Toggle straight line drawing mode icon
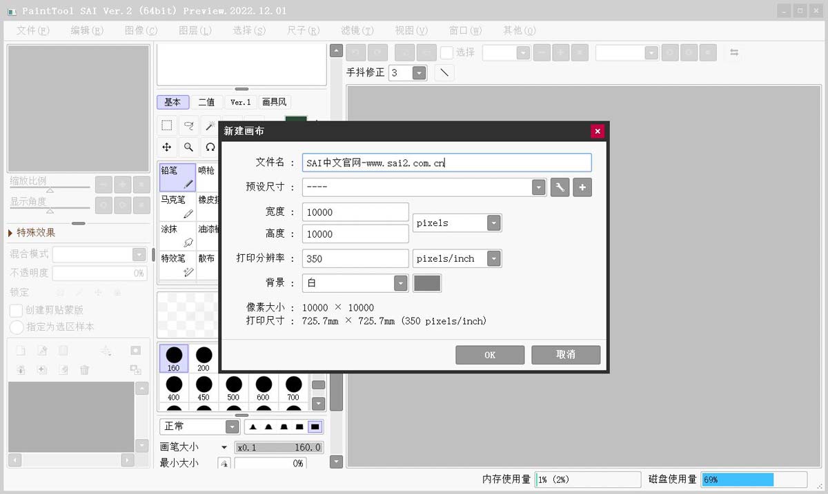The image size is (828, 494). (x=444, y=72)
